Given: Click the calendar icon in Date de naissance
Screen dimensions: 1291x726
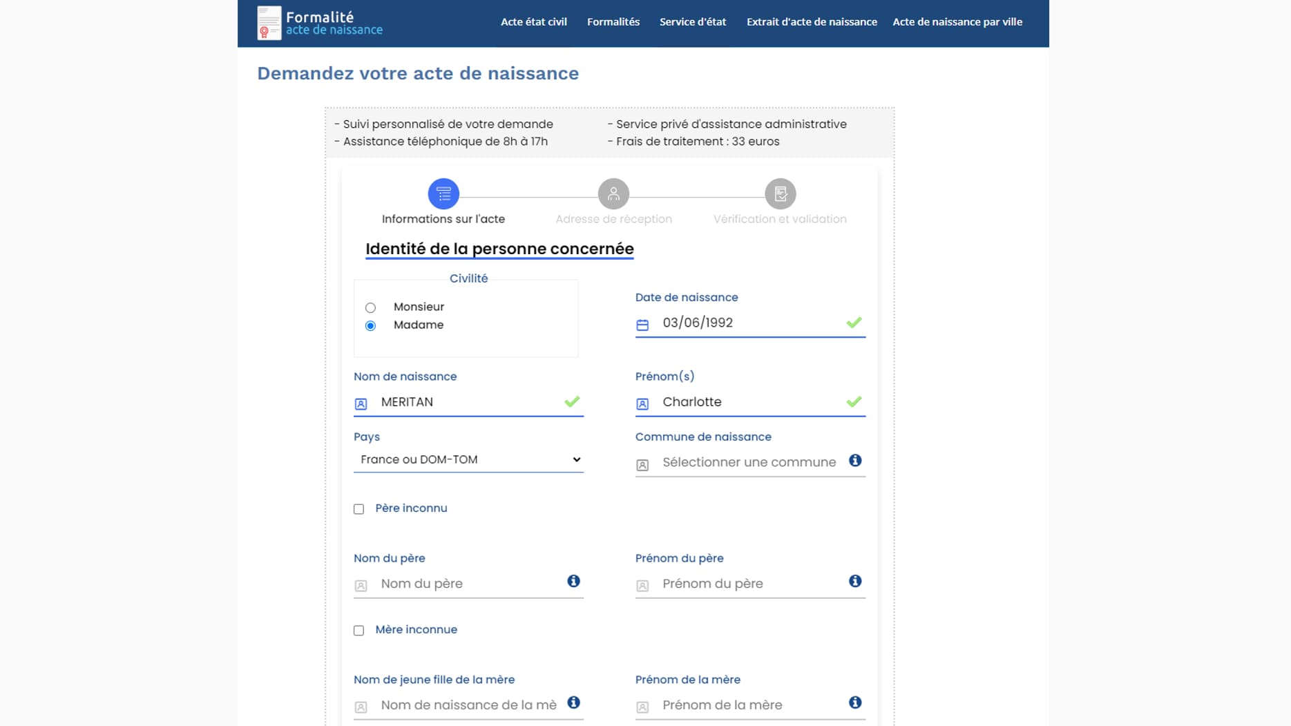Looking at the screenshot, I should click(x=642, y=325).
